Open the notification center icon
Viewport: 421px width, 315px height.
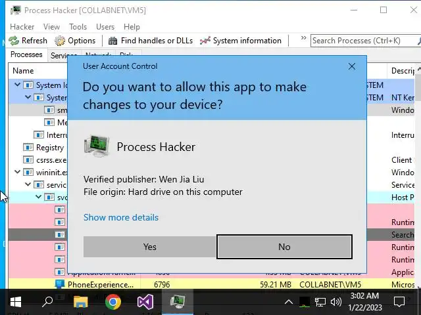click(399, 302)
